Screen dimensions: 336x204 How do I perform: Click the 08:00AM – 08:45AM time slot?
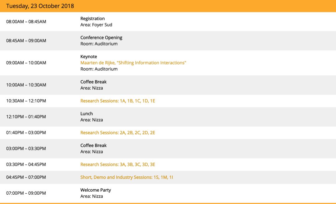pyautogui.click(x=26, y=22)
